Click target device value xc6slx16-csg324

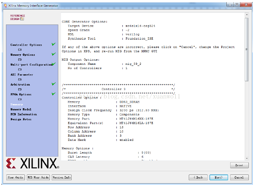140,26
